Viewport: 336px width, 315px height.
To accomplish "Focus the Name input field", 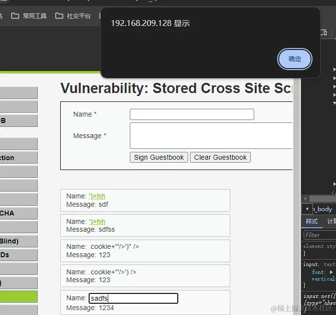I will pyautogui.click(x=192, y=115).
